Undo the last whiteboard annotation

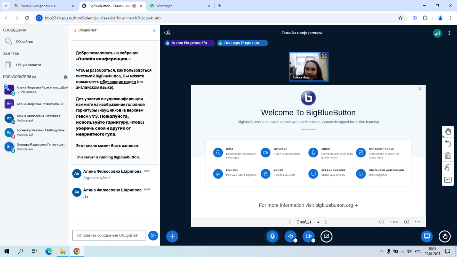pyautogui.click(x=448, y=144)
